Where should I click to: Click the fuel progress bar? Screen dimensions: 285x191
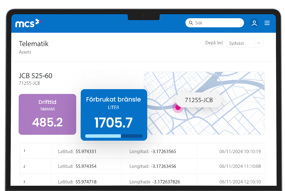[x=114, y=136]
